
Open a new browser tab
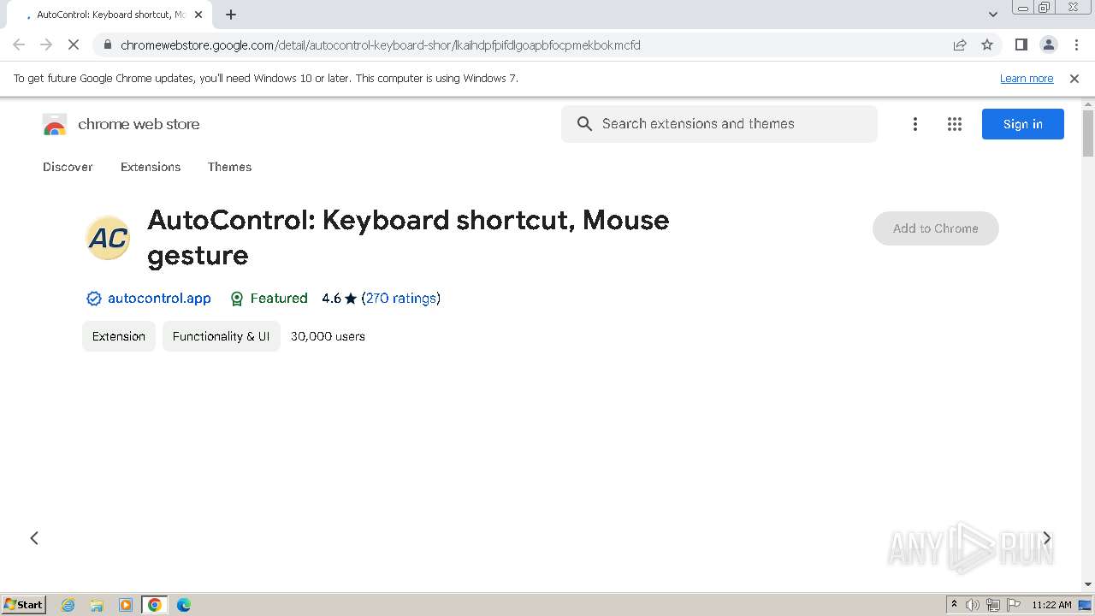231,15
